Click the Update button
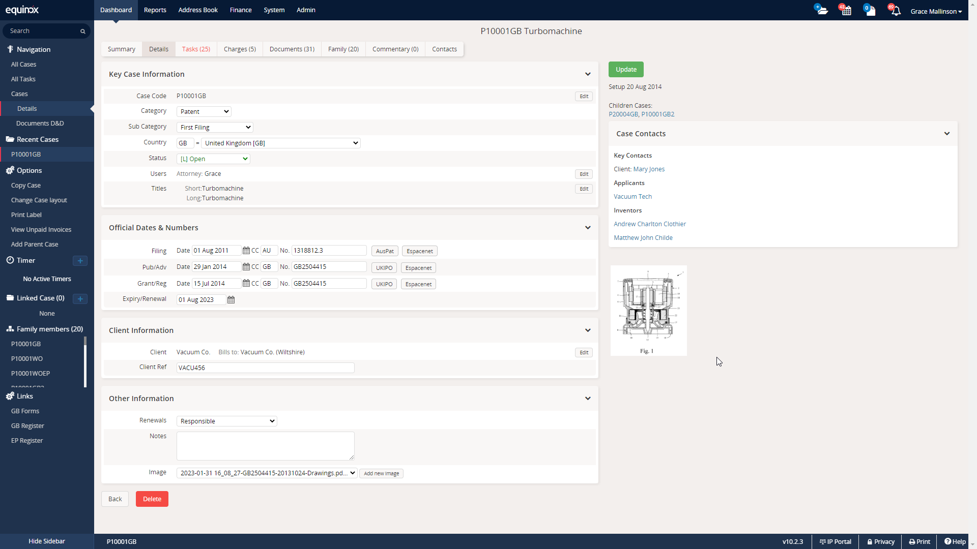Viewport: 977px width, 549px height. pos(625,69)
